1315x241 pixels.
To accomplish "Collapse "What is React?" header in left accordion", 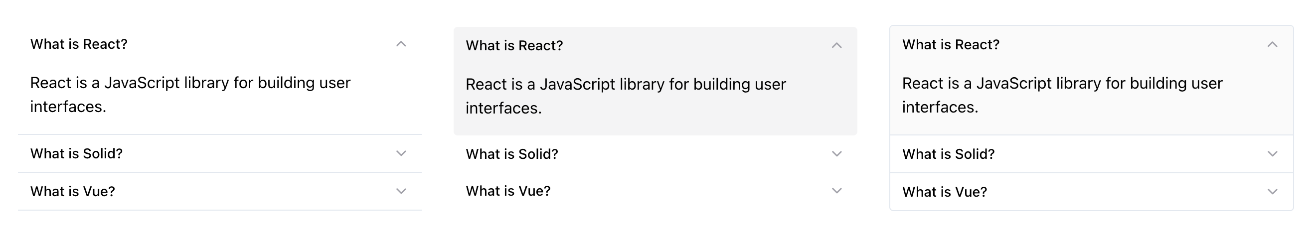I will coord(79,44).
